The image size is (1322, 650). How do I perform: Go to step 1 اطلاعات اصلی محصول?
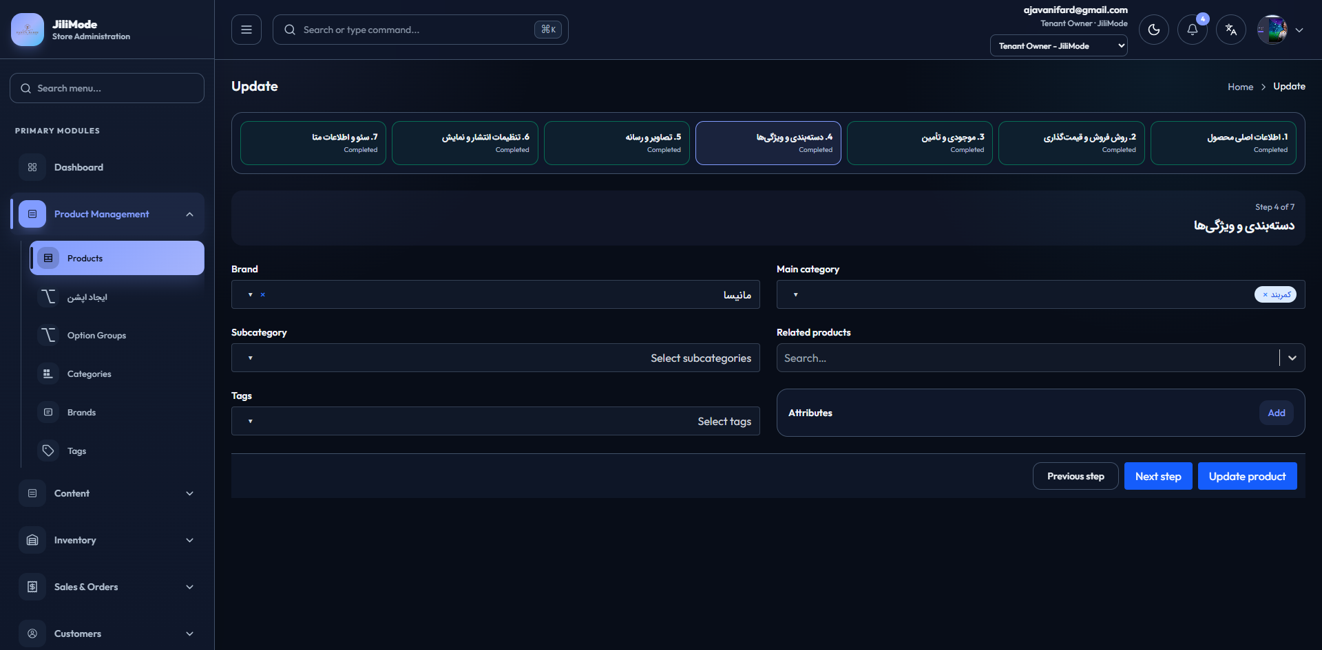[x=1224, y=143]
